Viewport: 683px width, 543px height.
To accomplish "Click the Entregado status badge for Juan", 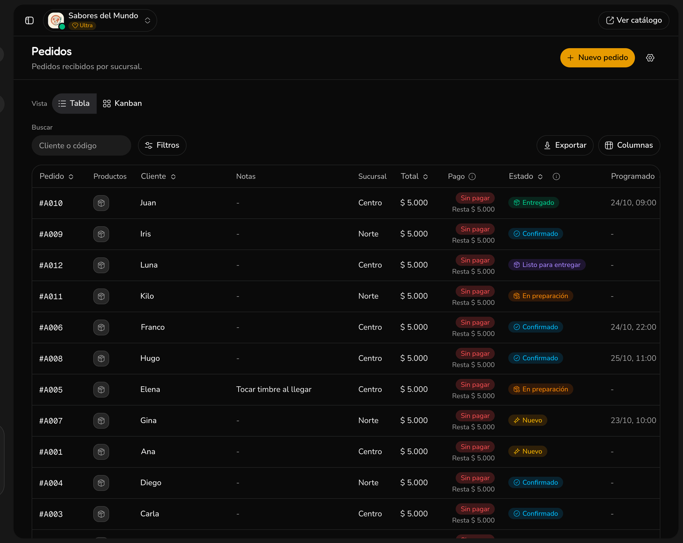I will point(534,203).
